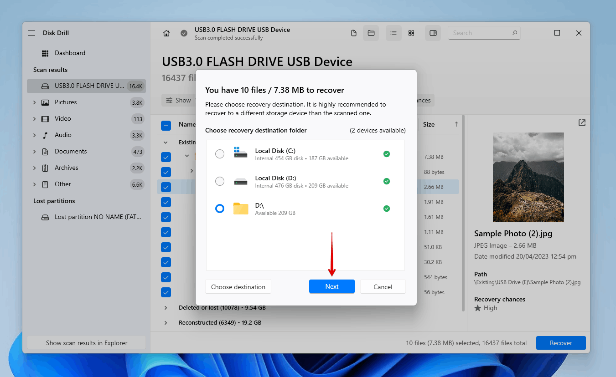Select the grid view layout icon
The height and width of the screenshot is (377, 616).
(411, 33)
